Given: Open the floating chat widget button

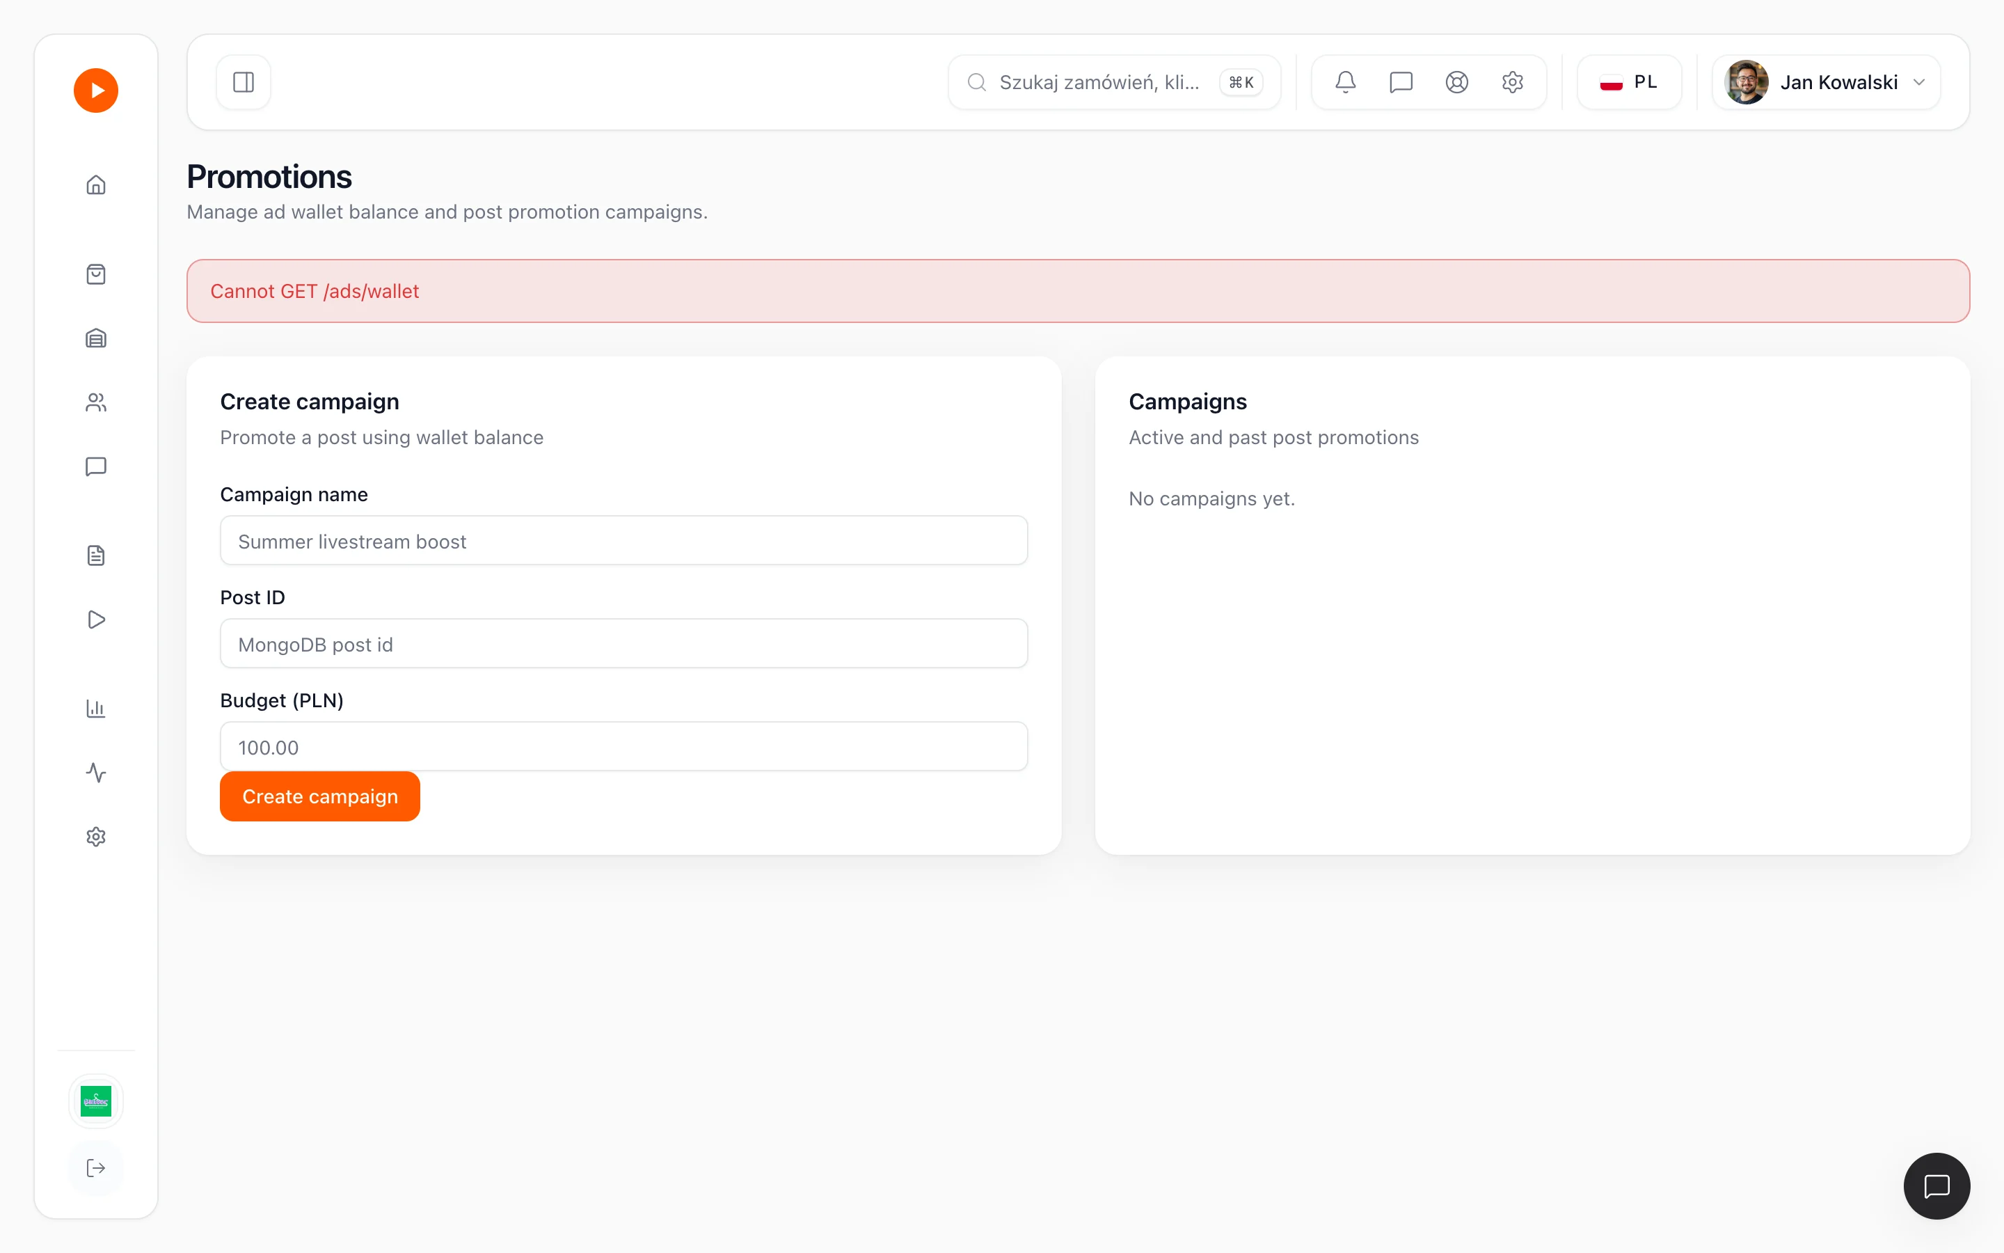Looking at the screenshot, I should (x=1936, y=1186).
